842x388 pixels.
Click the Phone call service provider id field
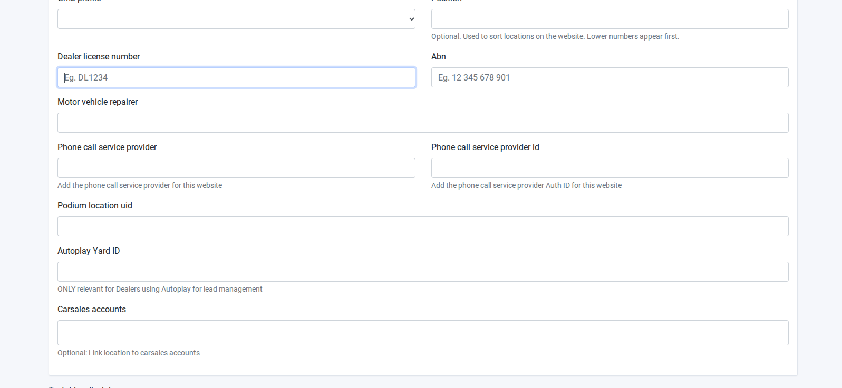609,168
